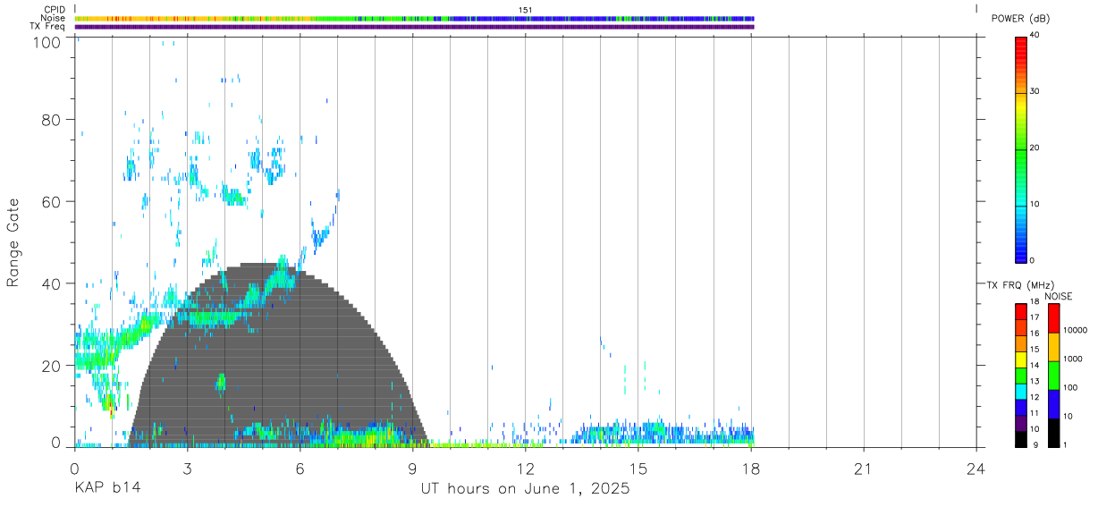Click the TX Freq row label
Image resolution: width=1098 pixels, height=507 pixels.
[x=47, y=27]
